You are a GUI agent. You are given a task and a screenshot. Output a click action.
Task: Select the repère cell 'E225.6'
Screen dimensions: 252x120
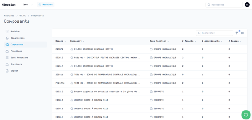pyautogui.click(x=59, y=66)
